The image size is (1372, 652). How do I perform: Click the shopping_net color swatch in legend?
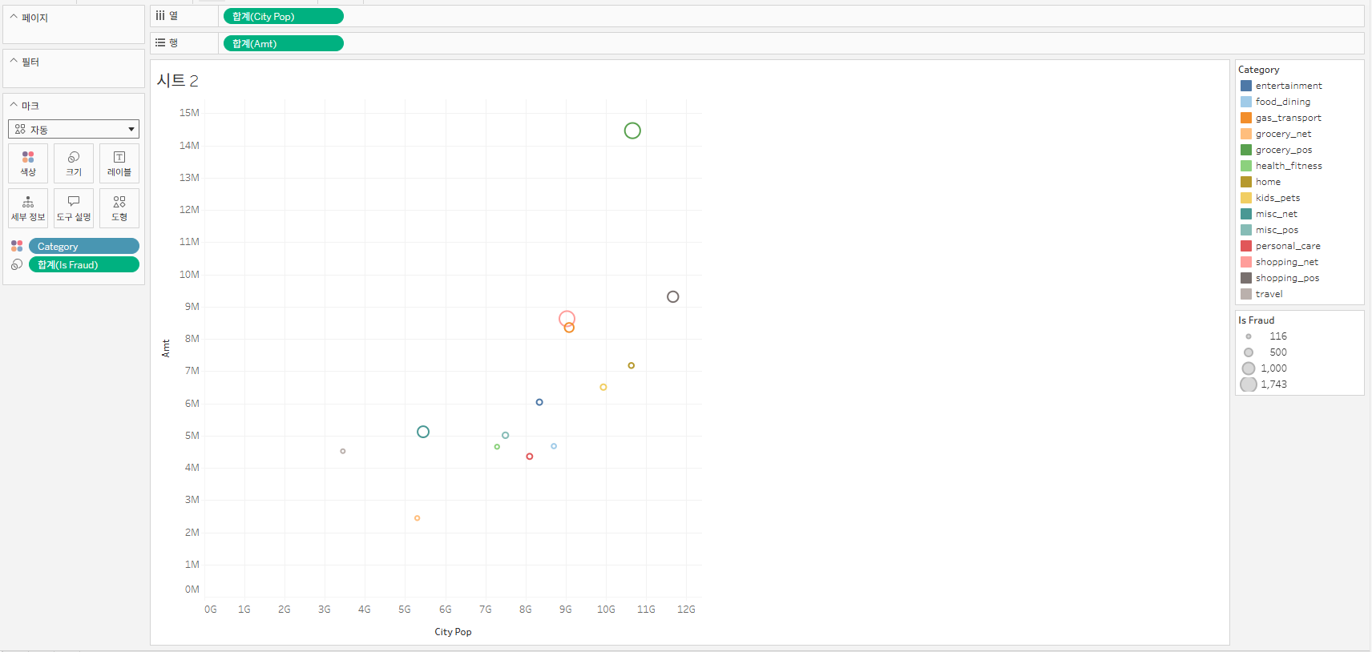coord(1246,262)
